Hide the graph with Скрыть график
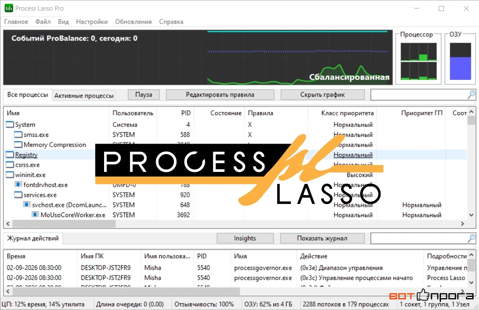This screenshot has width=479, height=310. [x=322, y=95]
